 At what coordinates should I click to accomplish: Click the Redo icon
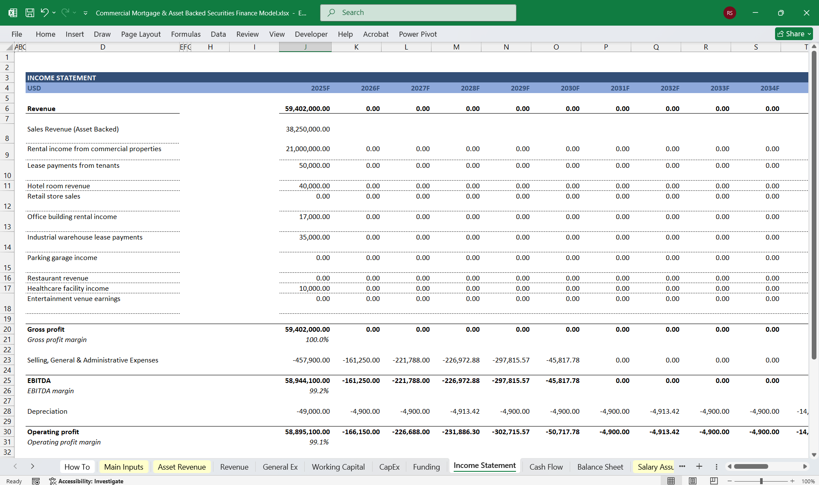65,13
